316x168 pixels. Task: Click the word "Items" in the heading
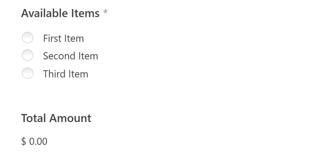click(85, 13)
